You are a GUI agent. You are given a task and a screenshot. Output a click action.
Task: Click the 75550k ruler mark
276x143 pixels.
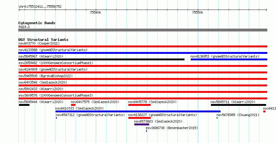click(x=198, y=12)
